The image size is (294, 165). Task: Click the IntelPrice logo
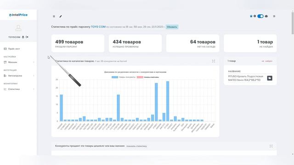(x=18, y=15)
